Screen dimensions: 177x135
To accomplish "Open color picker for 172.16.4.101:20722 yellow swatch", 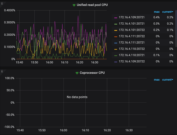I will click(x=116, y=30).
